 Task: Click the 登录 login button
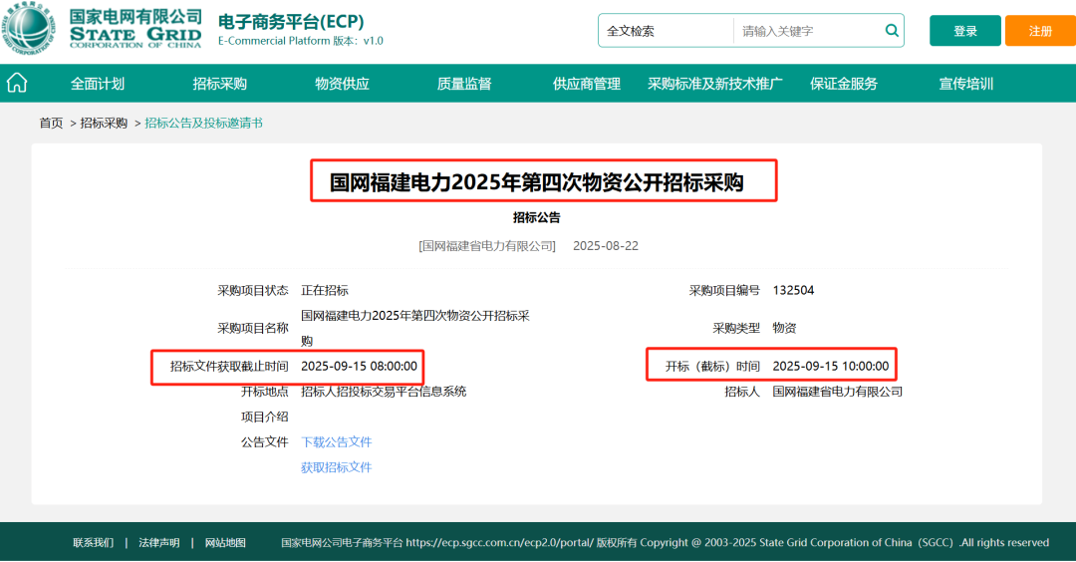tap(964, 31)
